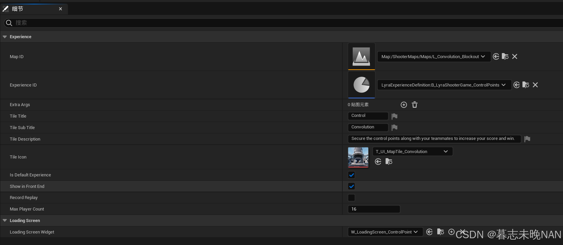Select the Experience ID property label

pyautogui.click(x=23, y=85)
